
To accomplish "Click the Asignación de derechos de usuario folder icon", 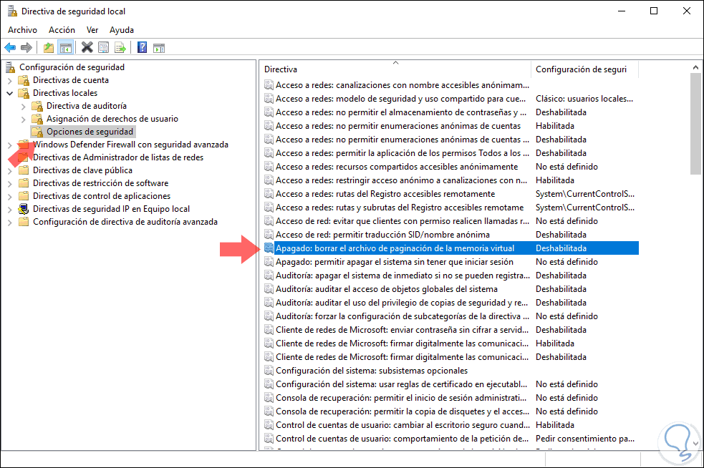I will coord(37,119).
